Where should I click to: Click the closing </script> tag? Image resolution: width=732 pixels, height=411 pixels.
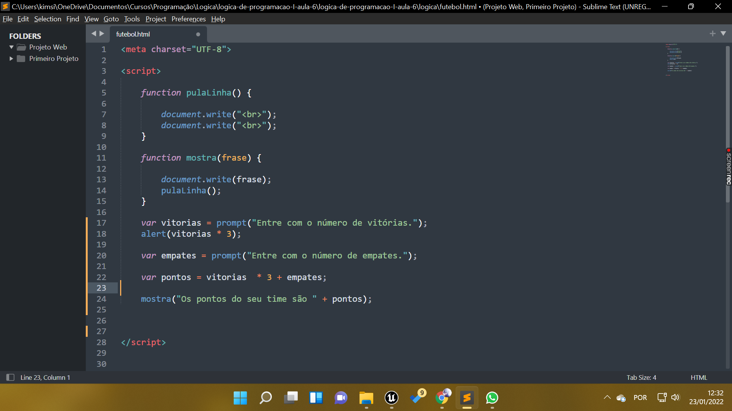click(x=143, y=342)
